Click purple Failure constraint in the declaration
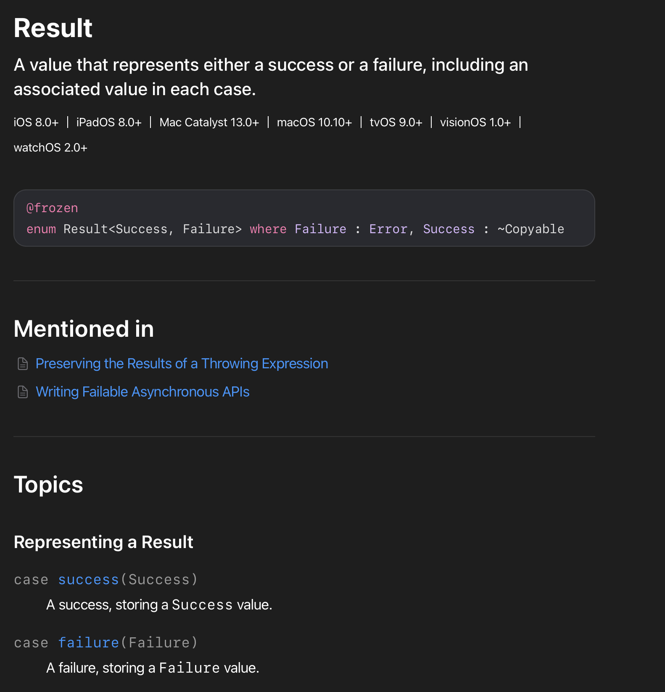Screen dimensions: 665x692 (x=320, y=229)
